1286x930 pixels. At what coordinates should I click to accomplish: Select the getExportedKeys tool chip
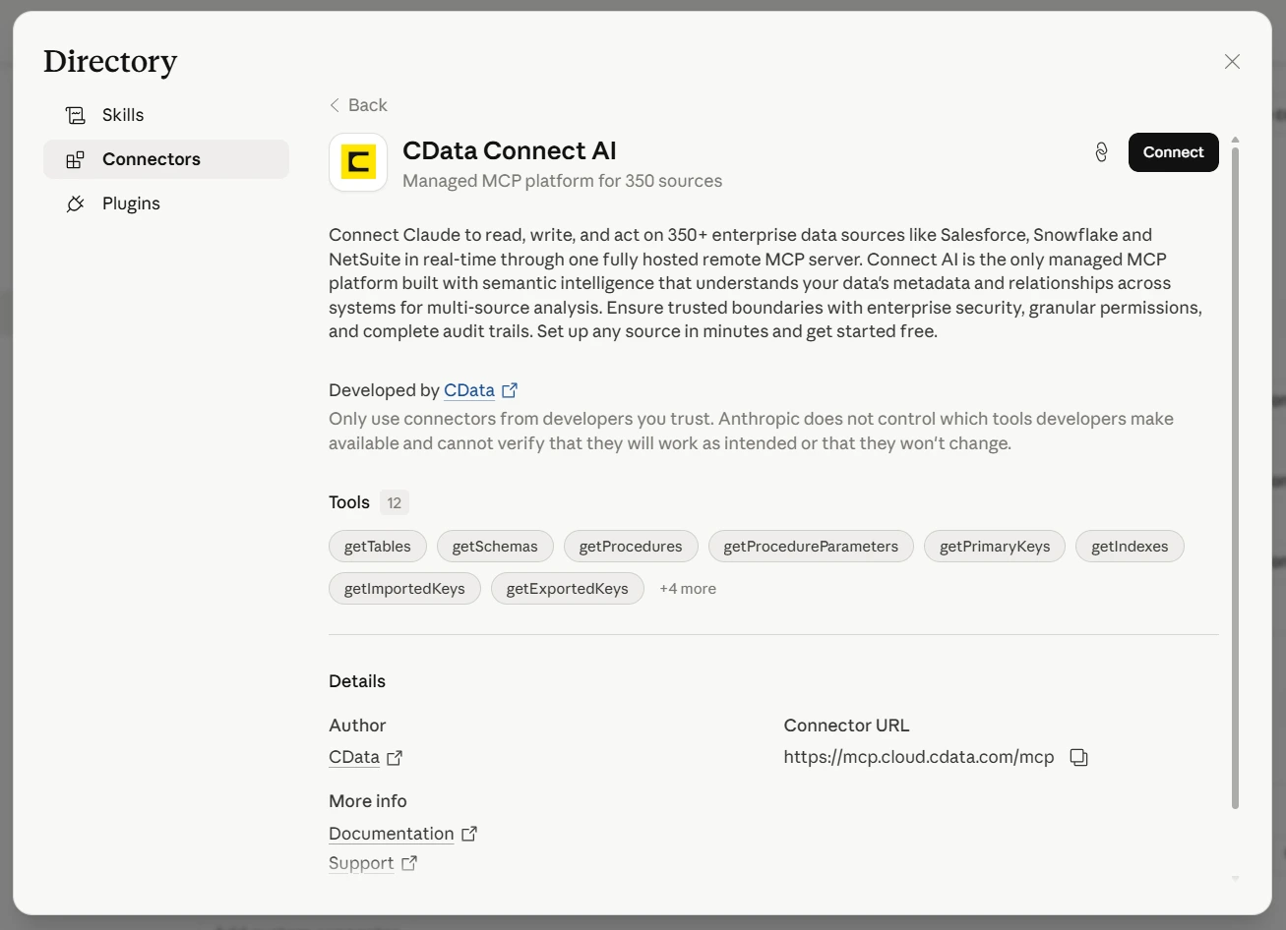tap(567, 589)
